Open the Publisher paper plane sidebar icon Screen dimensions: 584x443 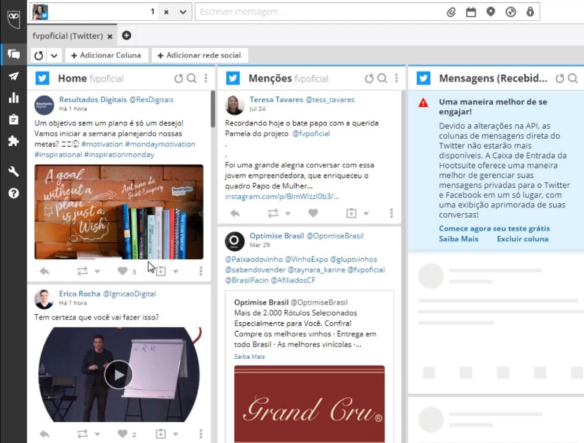[x=12, y=76]
